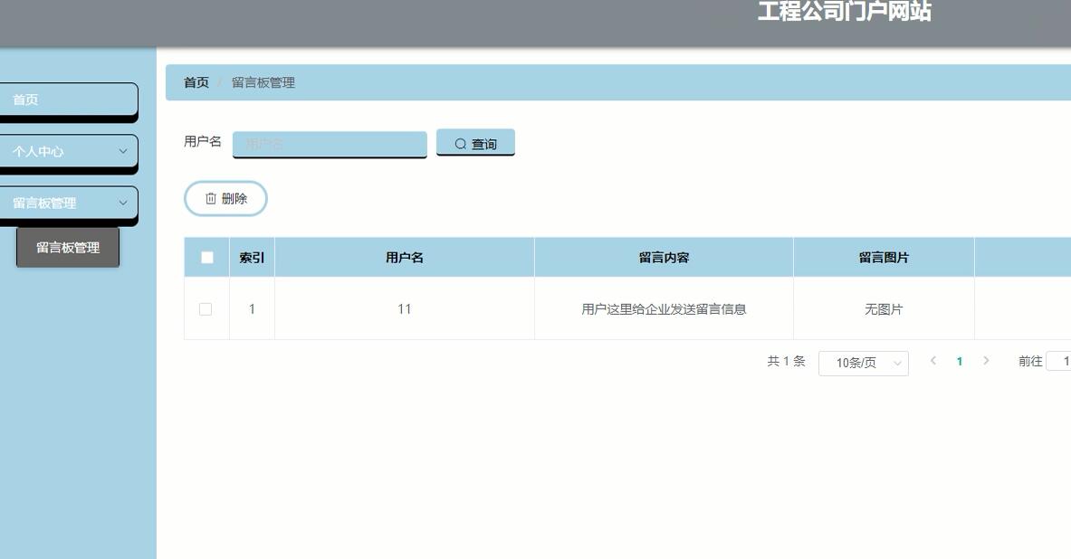Collapse the 留言板管理 chevron

click(125, 203)
